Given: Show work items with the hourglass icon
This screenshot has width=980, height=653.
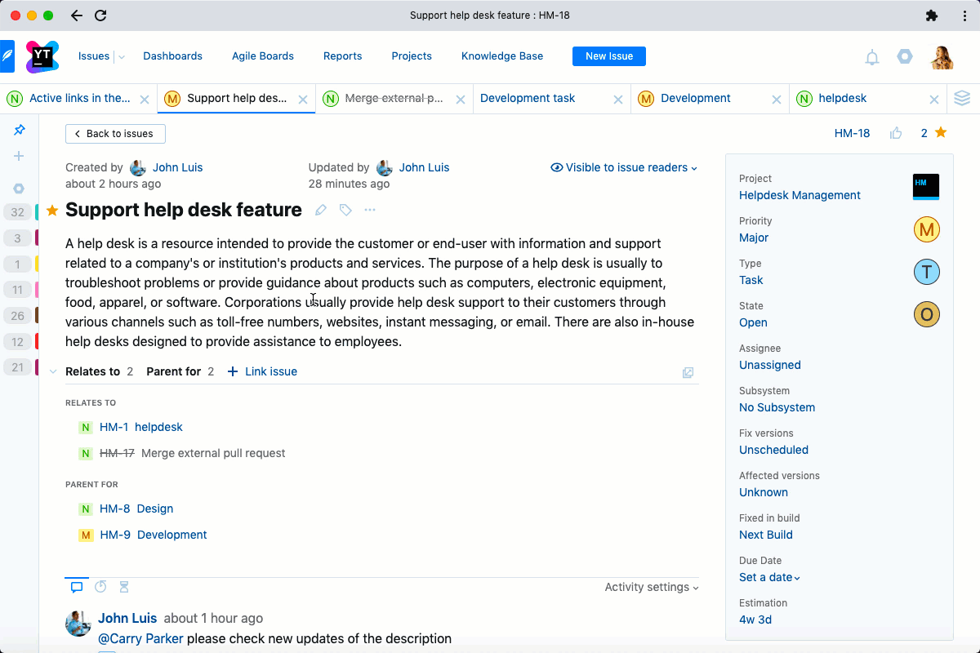Looking at the screenshot, I should tap(124, 587).
